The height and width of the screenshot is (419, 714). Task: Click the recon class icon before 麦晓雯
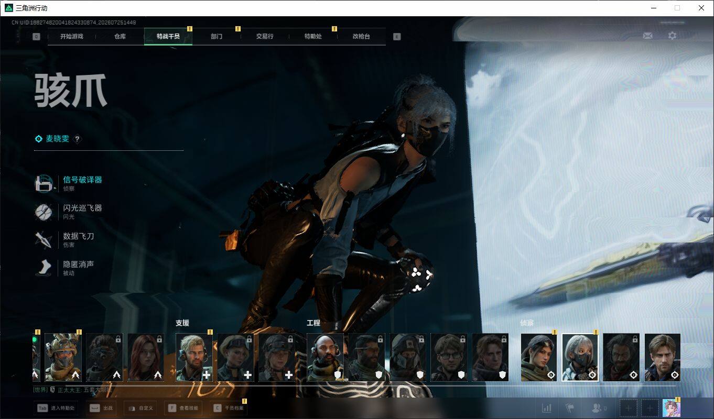[38, 139]
